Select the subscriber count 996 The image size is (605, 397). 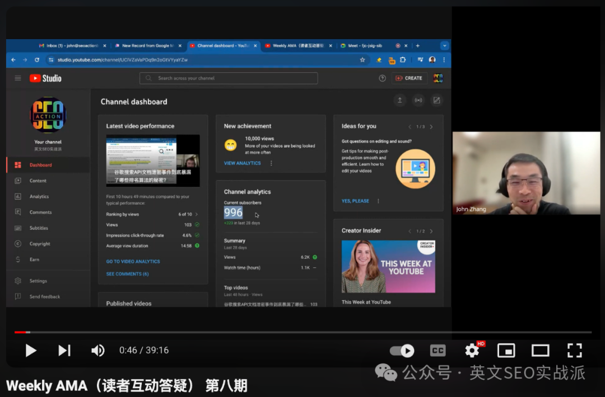(x=233, y=212)
